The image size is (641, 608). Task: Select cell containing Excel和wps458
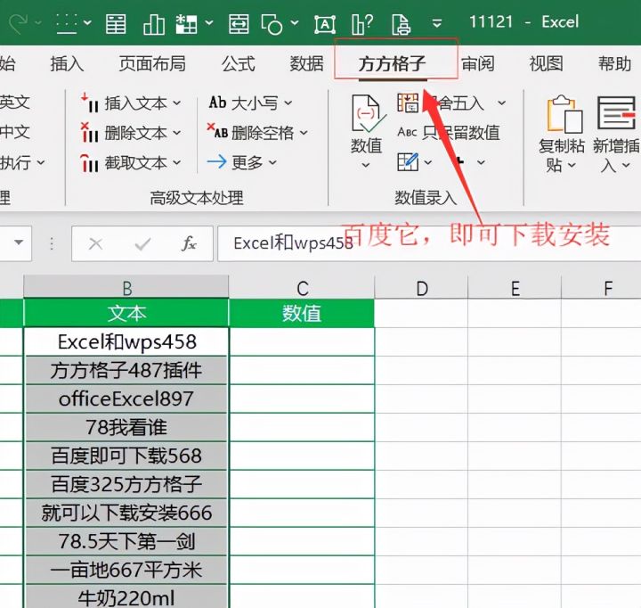(126, 341)
